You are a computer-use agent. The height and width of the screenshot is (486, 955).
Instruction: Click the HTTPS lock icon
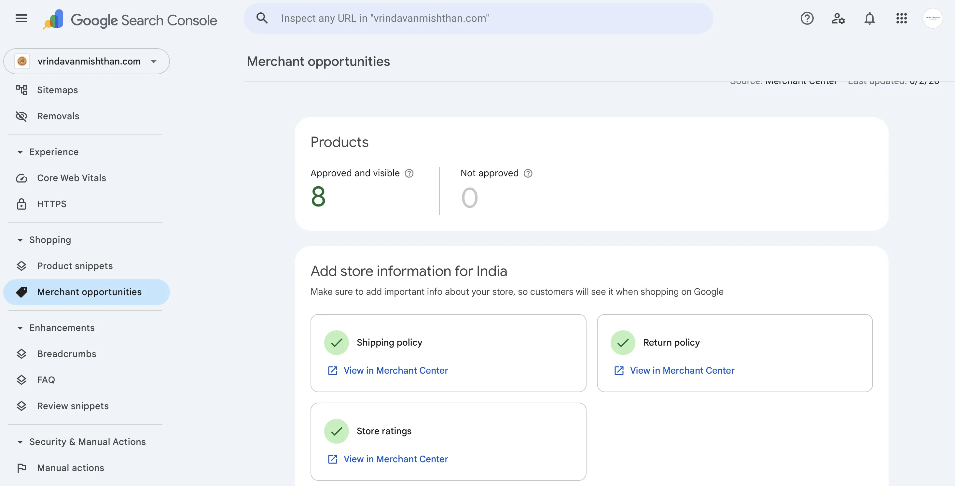21,204
